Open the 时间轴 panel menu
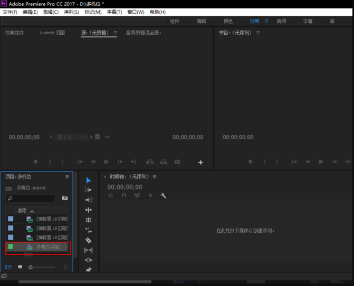Image resolution: width=354 pixels, height=286 pixels. [154, 176]
